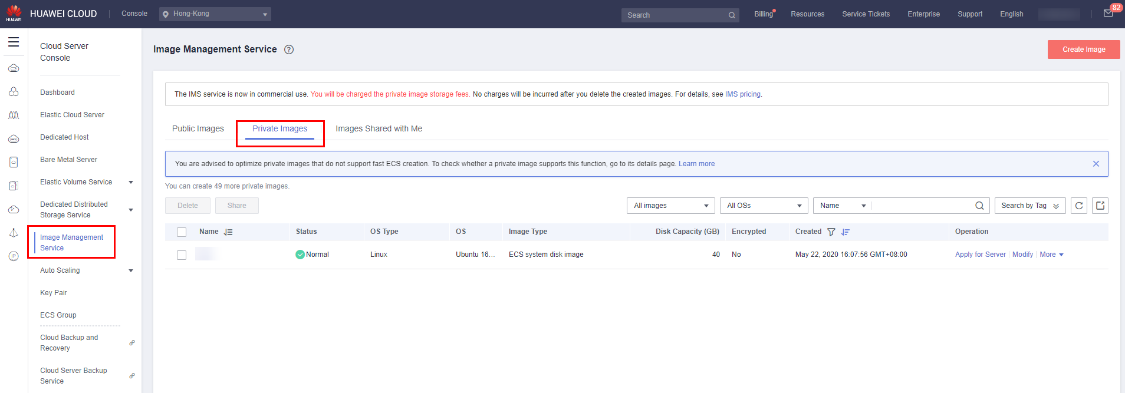Click the IP circle rail icon

click(14, 256)
